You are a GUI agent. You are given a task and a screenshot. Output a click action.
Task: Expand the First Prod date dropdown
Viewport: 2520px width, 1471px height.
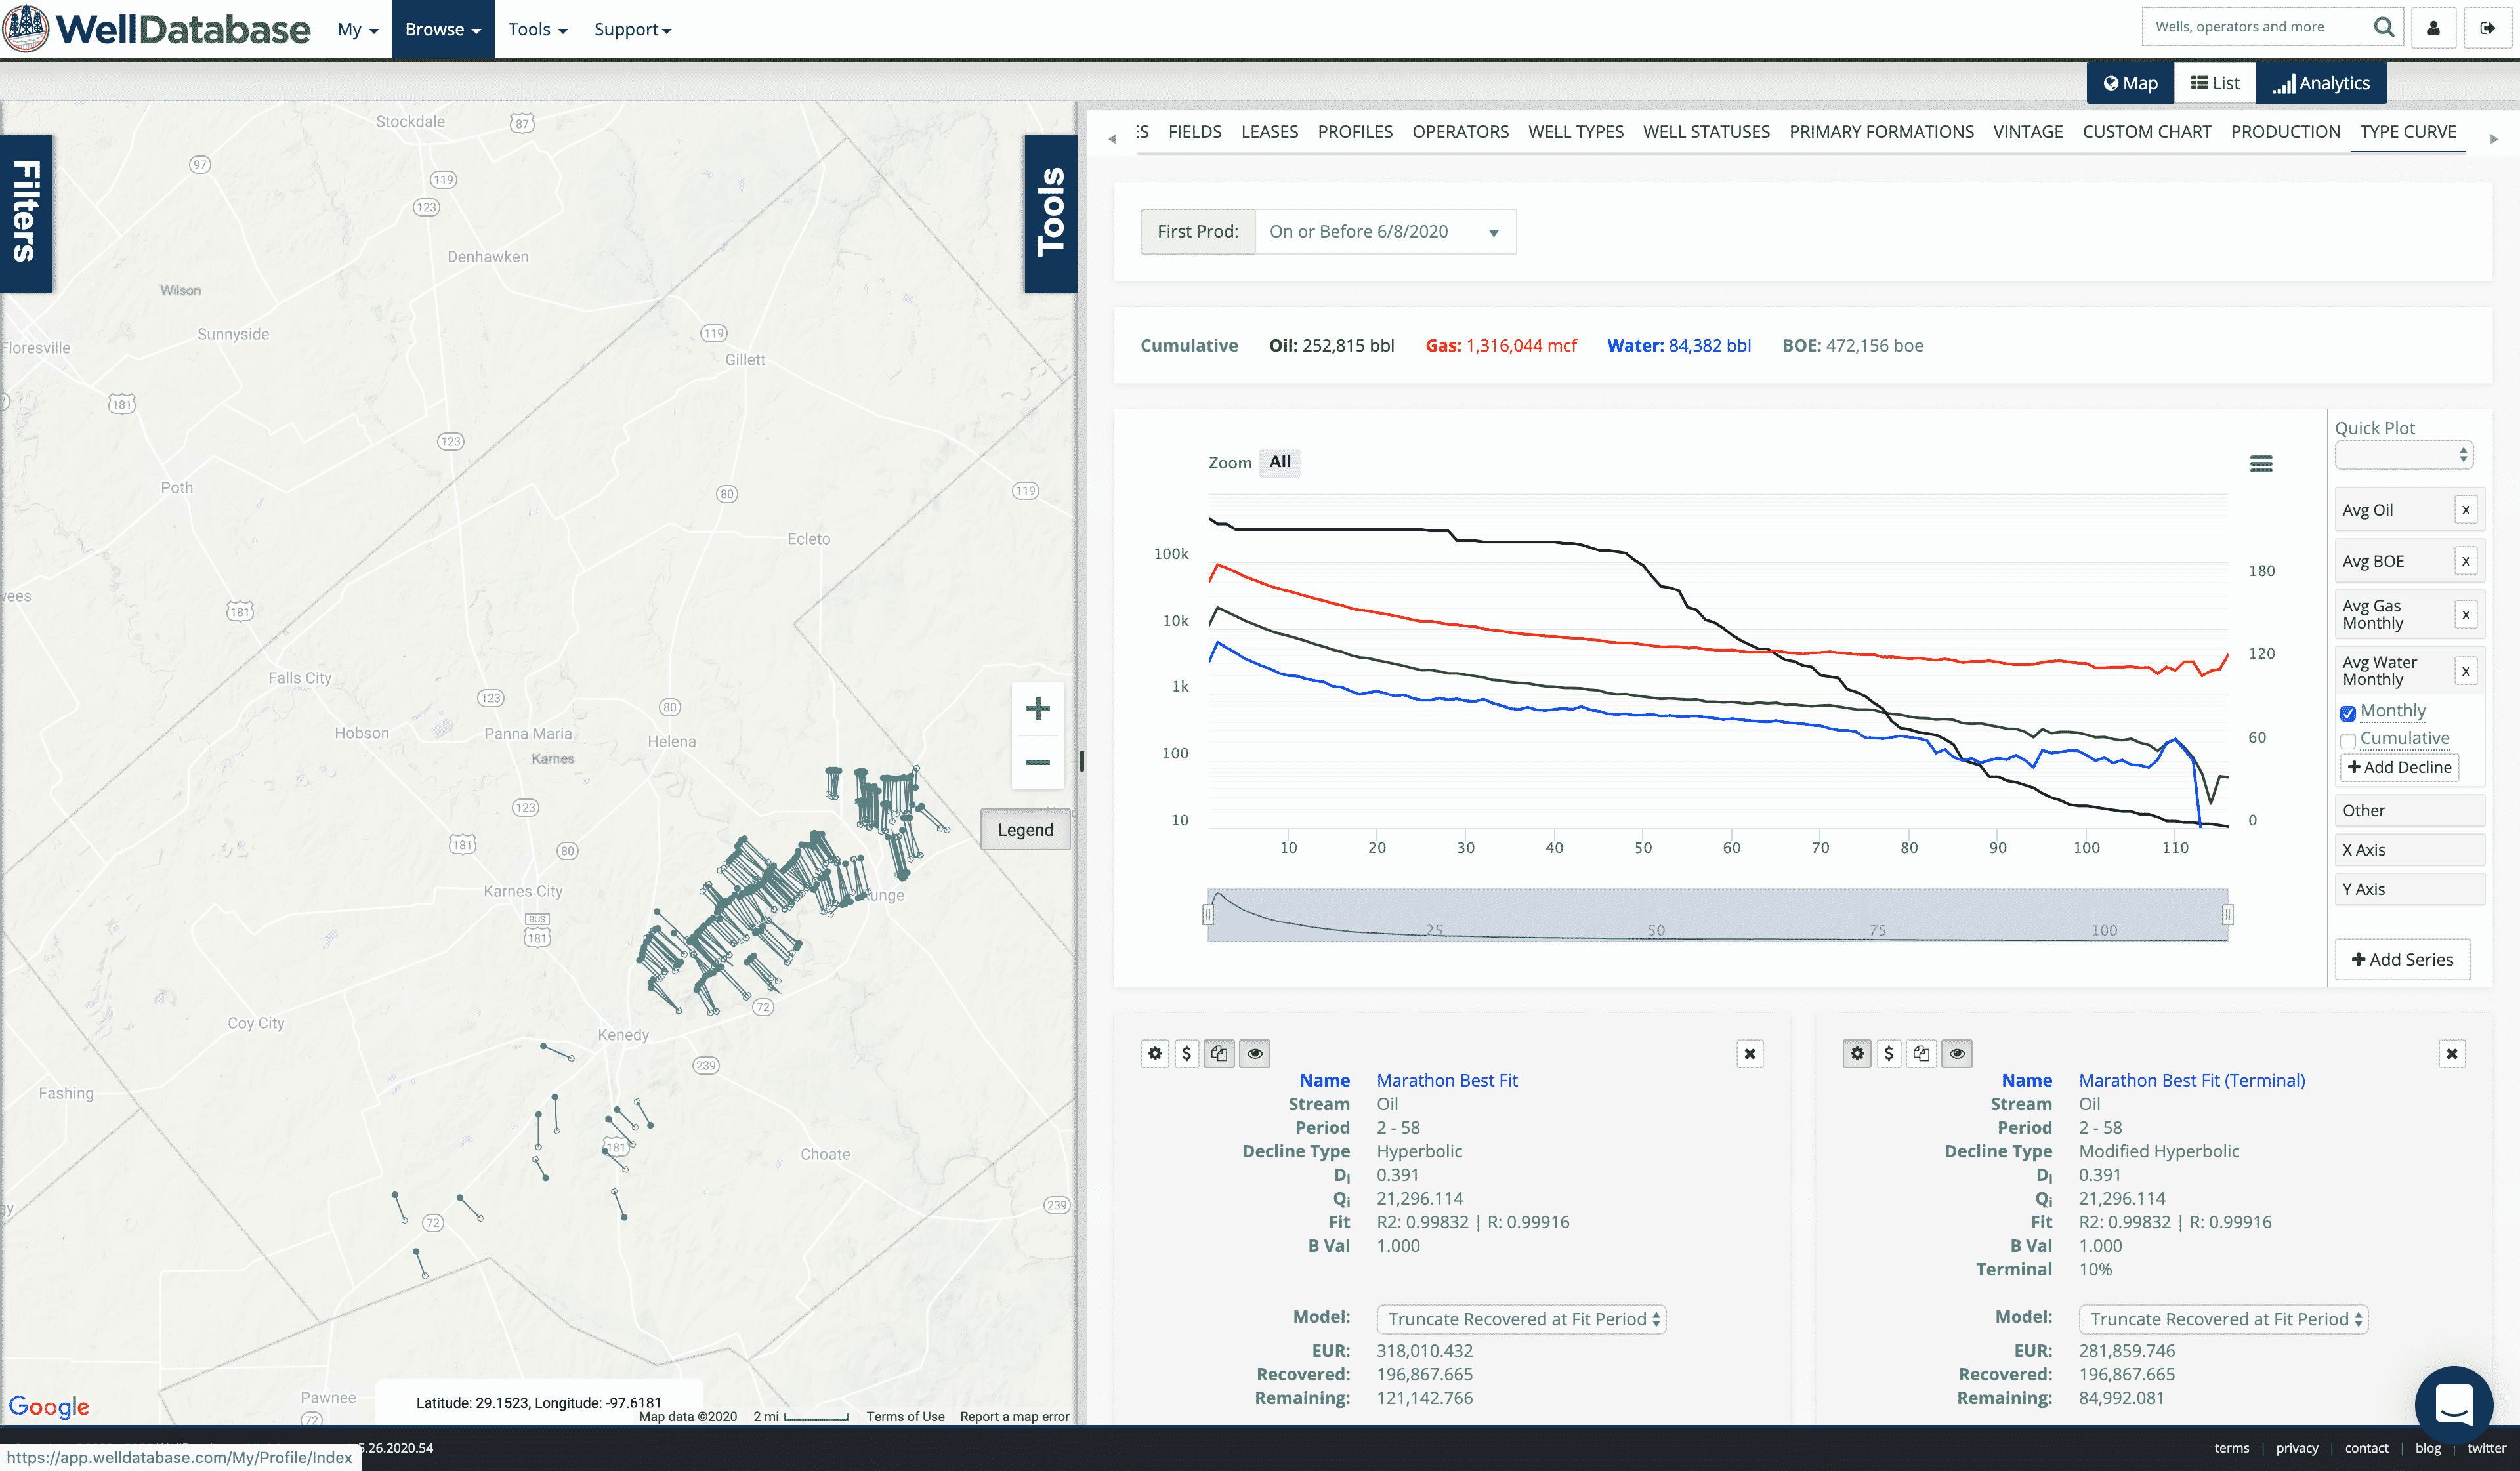(x=1385, y=232)
